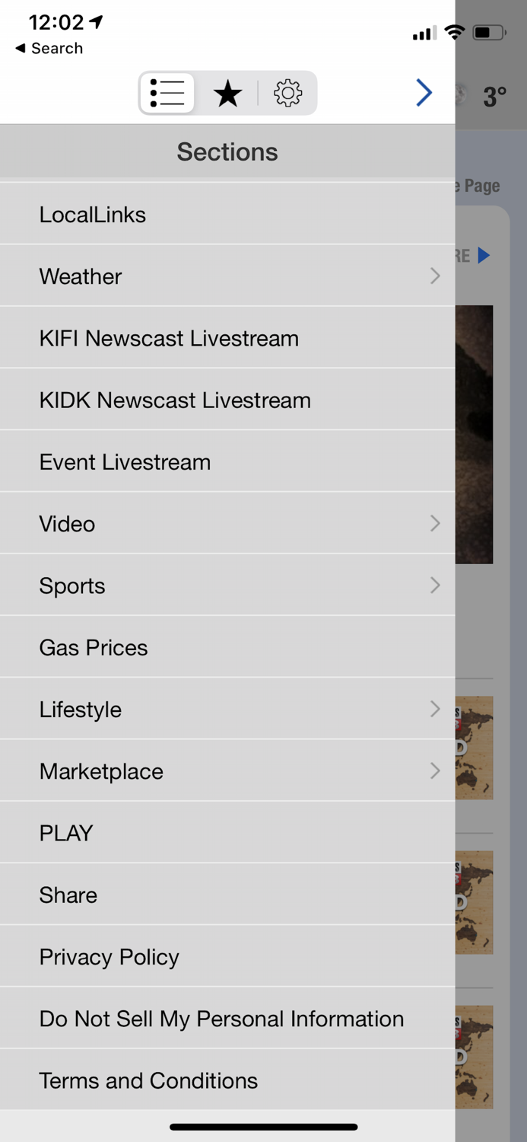Expand the Weather section

click(227, 276)
